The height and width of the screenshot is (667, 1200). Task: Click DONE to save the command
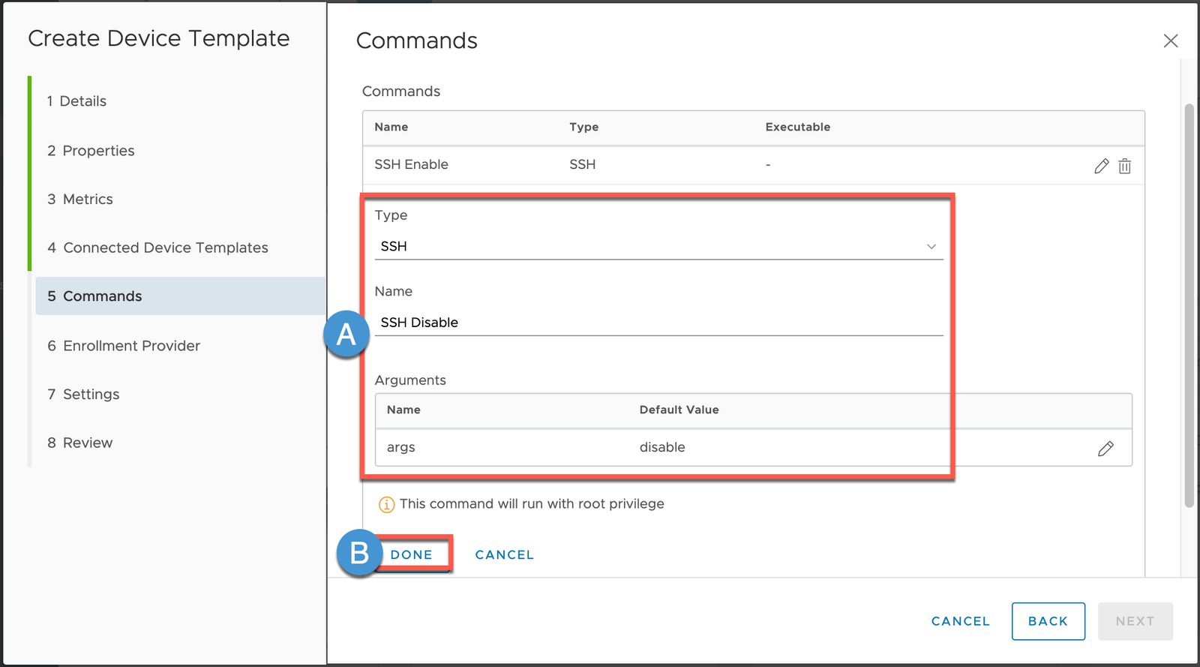point(412,554)
